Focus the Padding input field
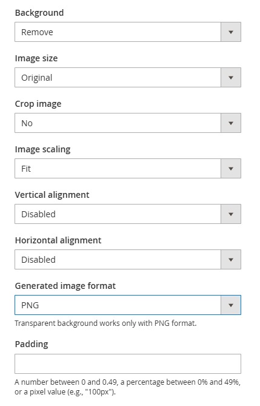 click(x=127, y=364)
